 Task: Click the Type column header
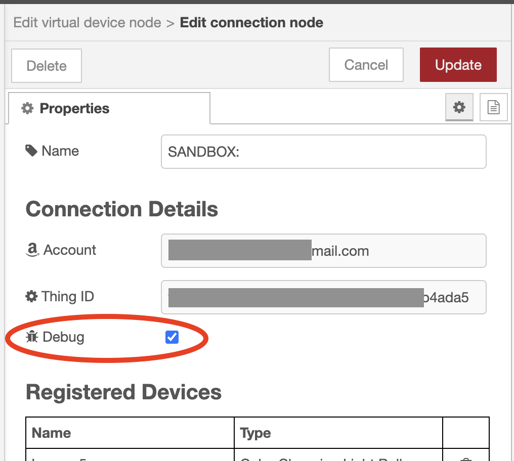(x=255, y=433)
